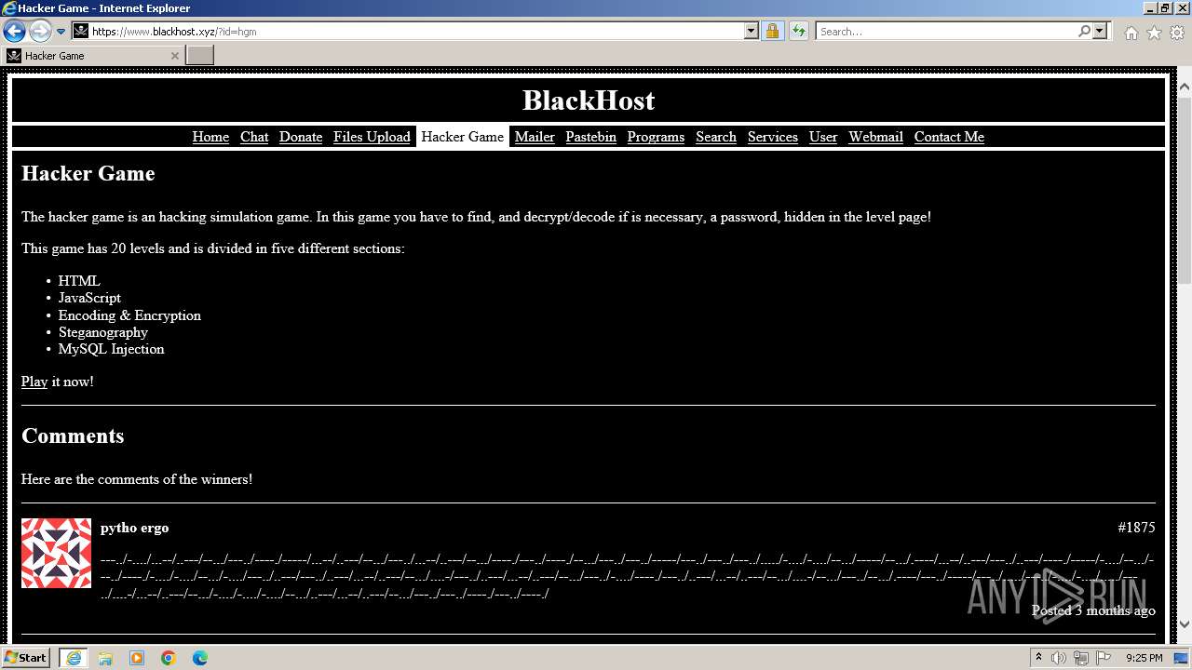1192x670 pixels.
Task: Click the Internet Explorer window title icon
Action: click(9, 8)
